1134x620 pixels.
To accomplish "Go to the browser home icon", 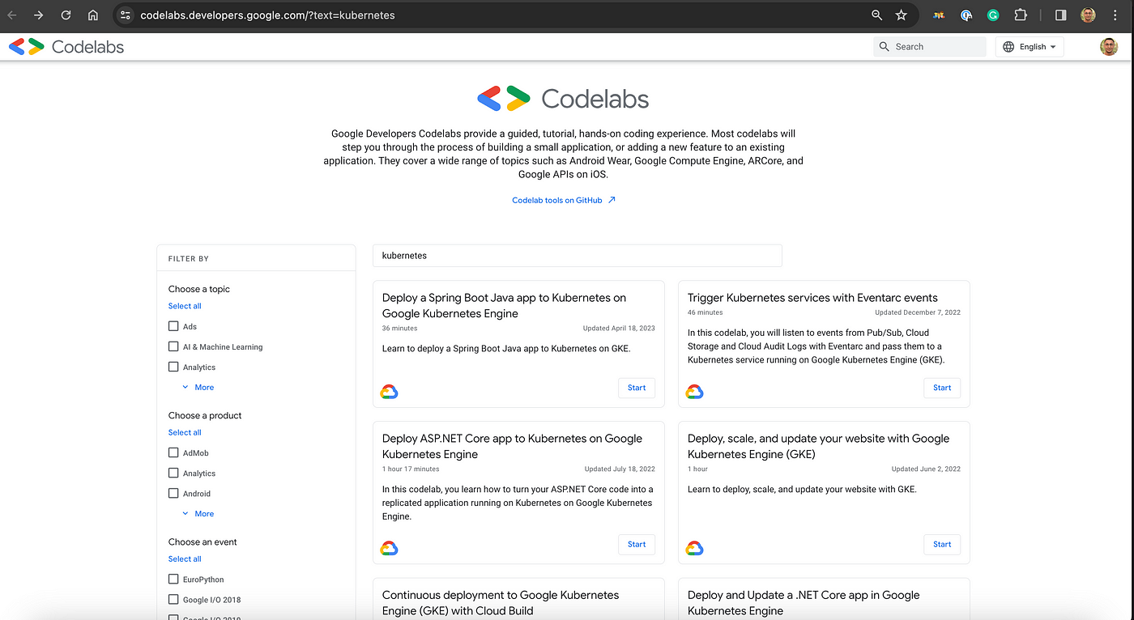I will pyautogui.click(x=93, y=15).
